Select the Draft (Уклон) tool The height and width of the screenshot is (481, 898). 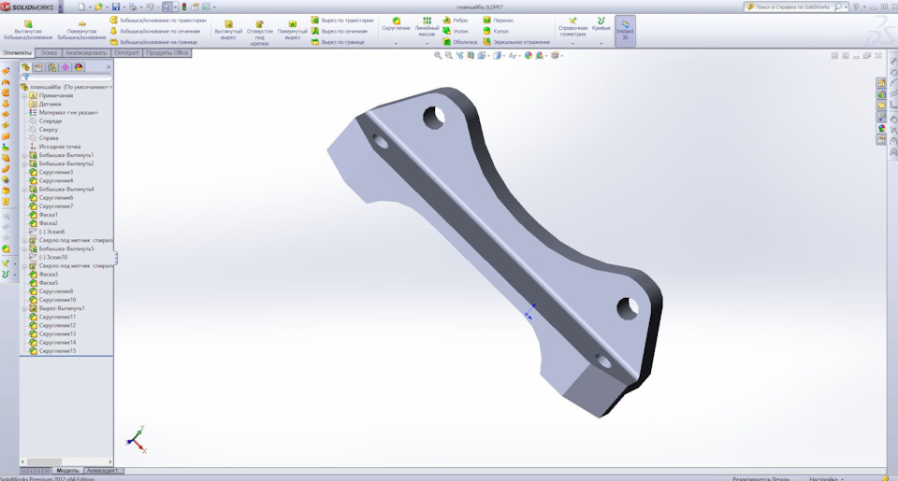[x=456, y=31]
